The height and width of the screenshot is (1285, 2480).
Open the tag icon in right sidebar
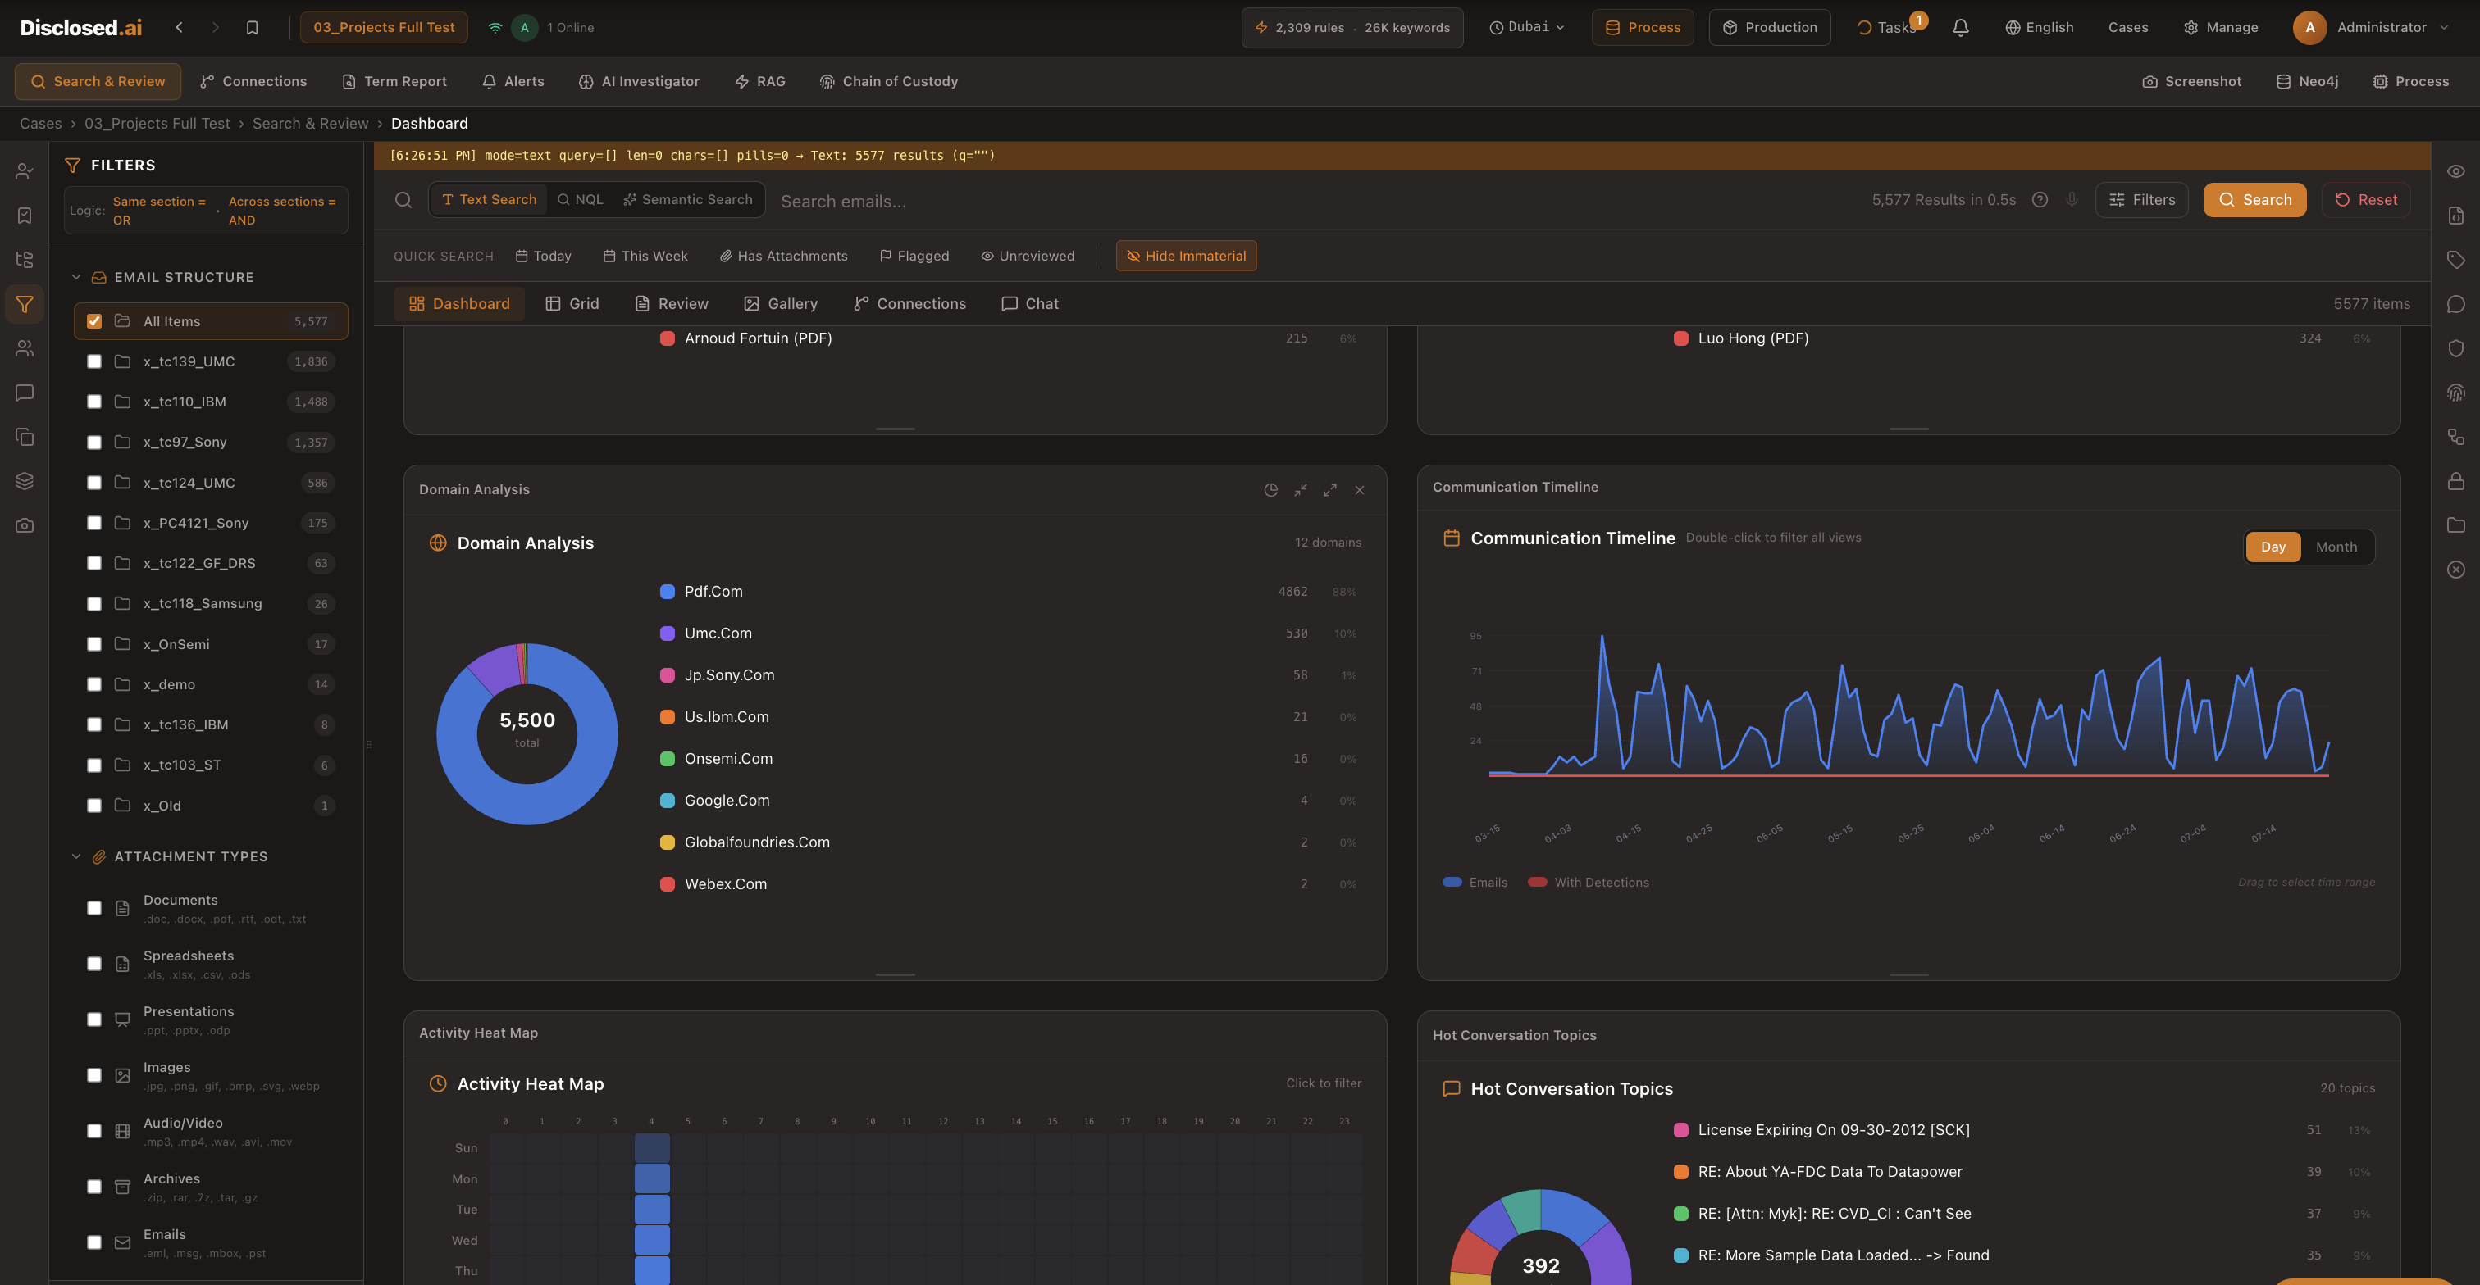pyautogui.click(x=2456, y=260)
